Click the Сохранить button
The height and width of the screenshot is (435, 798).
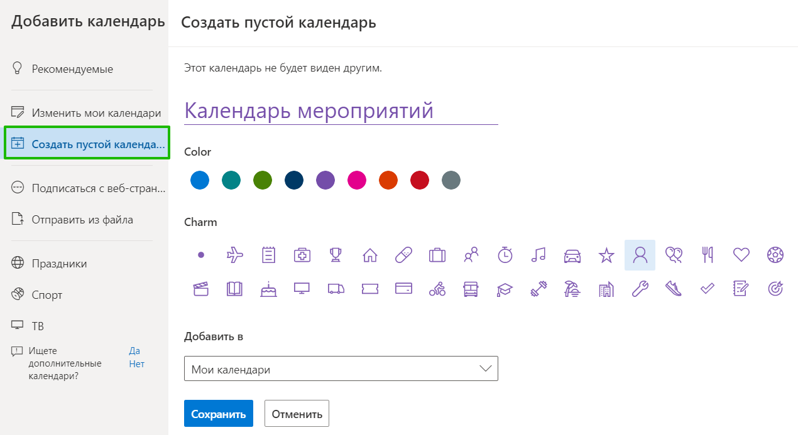218,414
